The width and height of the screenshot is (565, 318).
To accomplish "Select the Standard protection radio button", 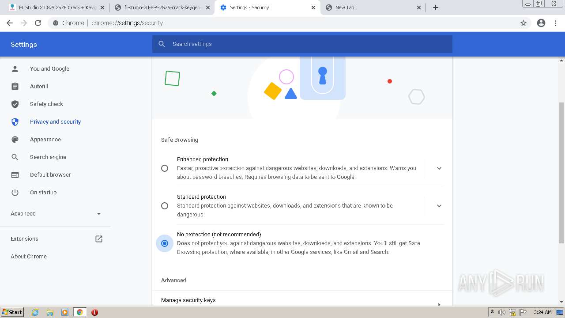I will (x=165, y=206).
